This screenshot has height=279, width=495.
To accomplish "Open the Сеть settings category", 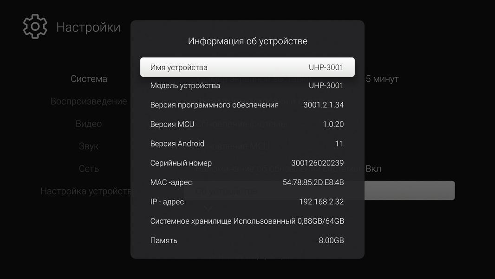I will click(89, 169).
